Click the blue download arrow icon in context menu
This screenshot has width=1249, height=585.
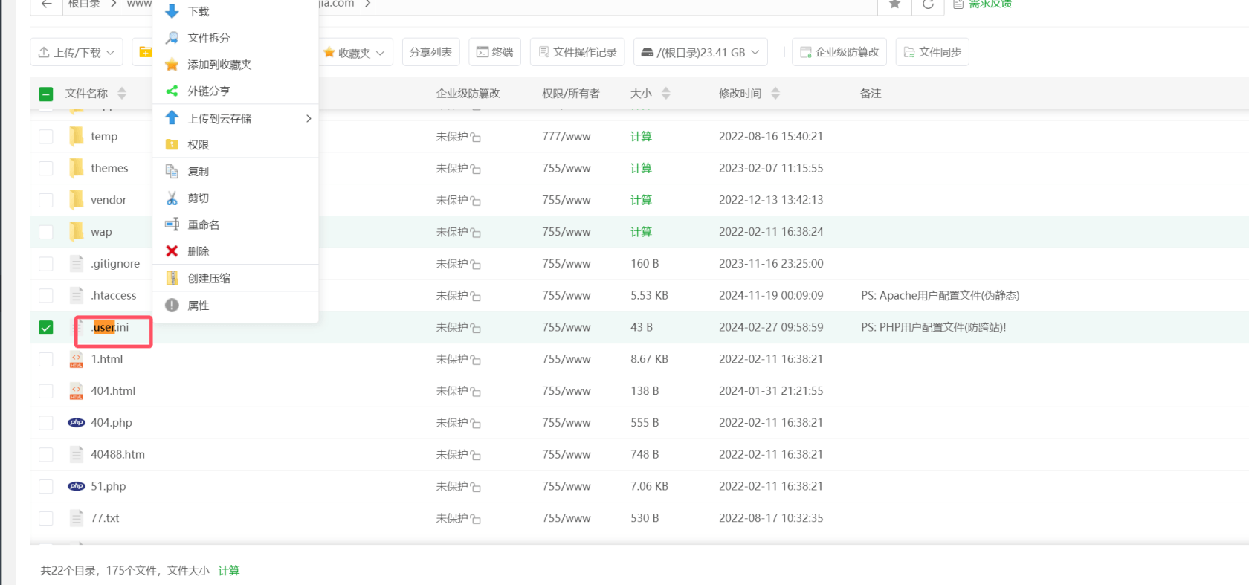[x=172, y=11]
